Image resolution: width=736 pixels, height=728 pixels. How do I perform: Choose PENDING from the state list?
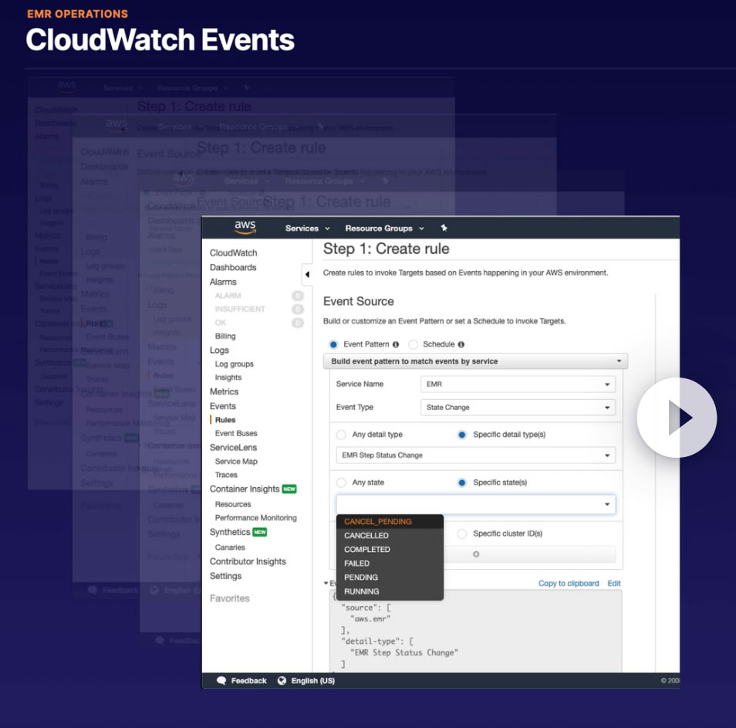[390, 577]
